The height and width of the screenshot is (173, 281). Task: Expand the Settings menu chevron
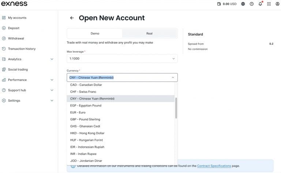(x=52, y=101)
